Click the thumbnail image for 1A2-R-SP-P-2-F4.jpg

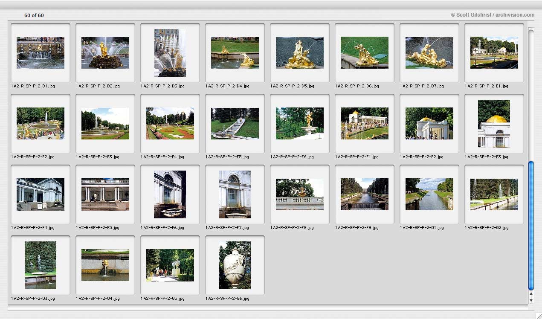coord(41,194)
